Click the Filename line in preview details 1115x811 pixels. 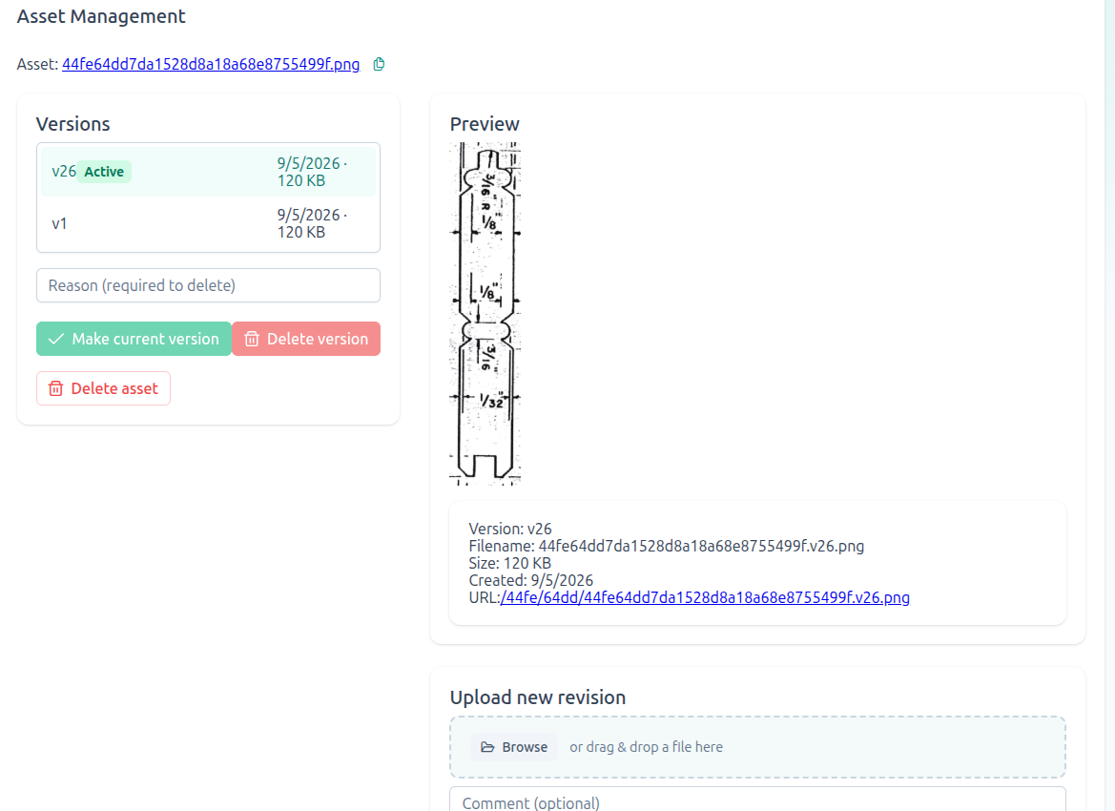667,547
